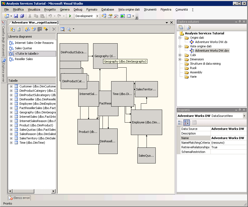248x207 pixels.
Task: Switch to the Elenco errori tab
Action: point(19,198)
